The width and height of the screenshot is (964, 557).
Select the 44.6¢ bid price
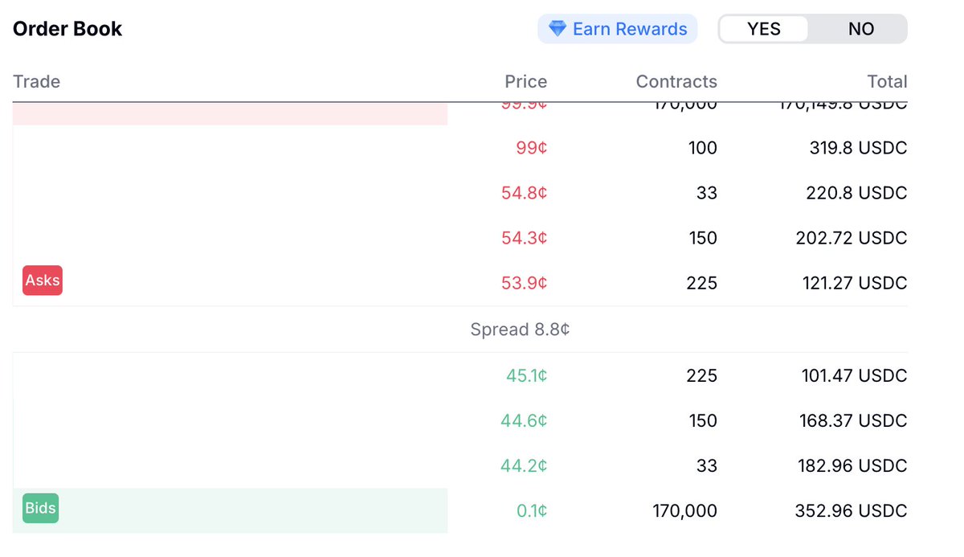(x=525, y=420)
